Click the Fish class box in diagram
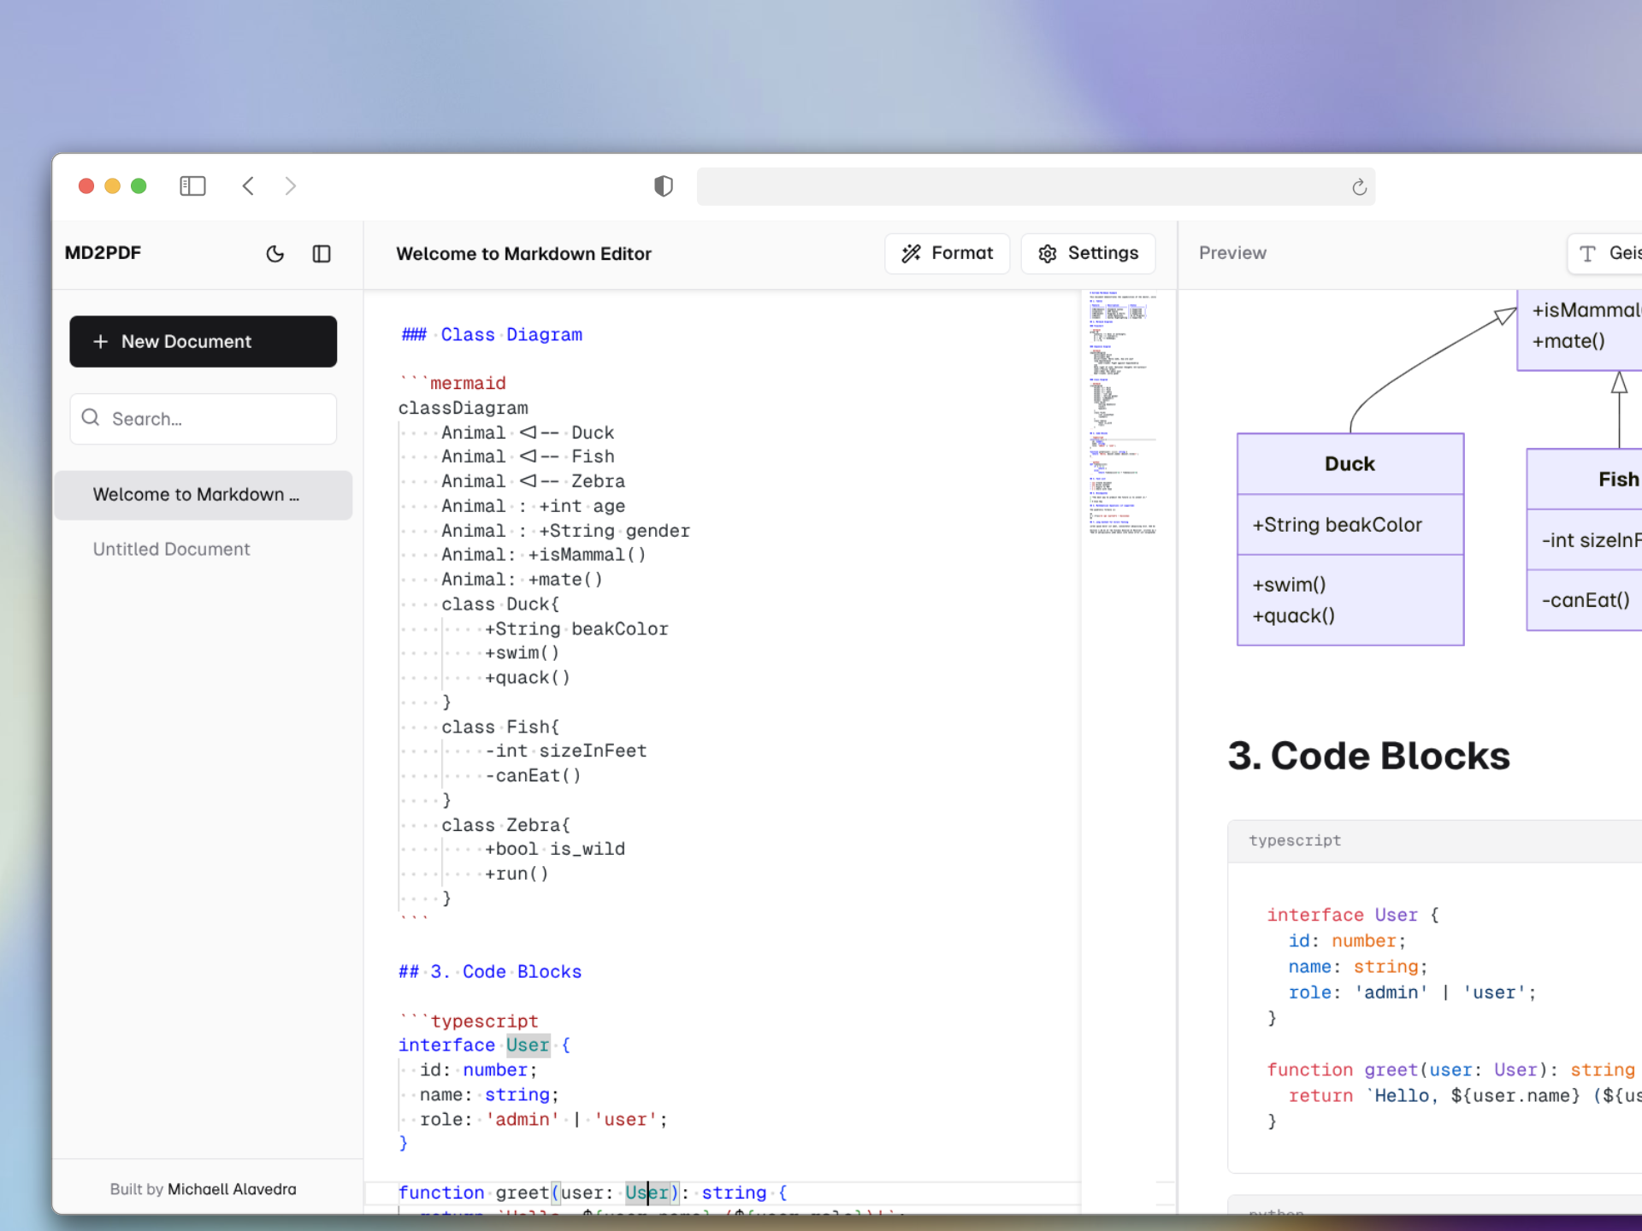Viewport: 1642px width, 1231px height. pos(1585,540)
